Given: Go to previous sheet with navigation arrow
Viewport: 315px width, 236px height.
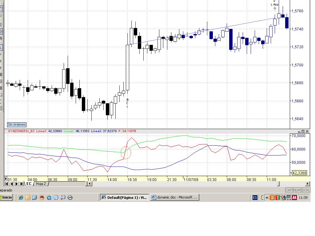Looking at the screenshot, I should pyautogui.click(x=11, y=184).
